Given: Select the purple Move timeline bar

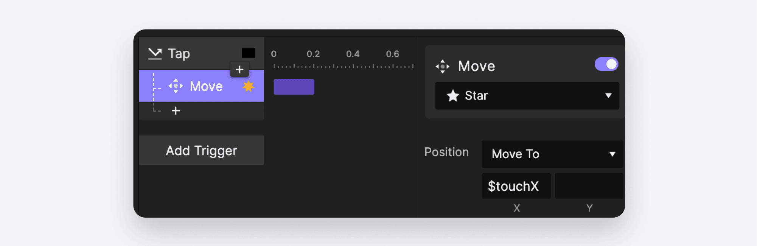Looking at the screenshot, I should 294,87.
